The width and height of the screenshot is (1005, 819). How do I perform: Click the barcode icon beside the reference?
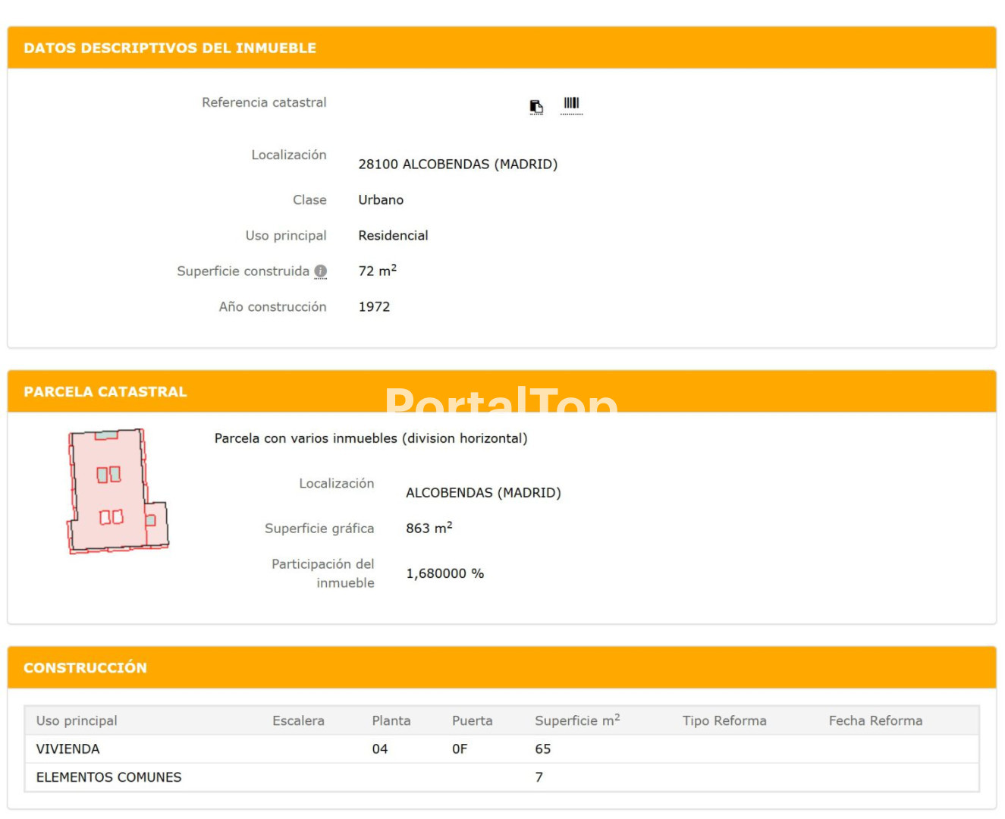[x=571, y=104]
